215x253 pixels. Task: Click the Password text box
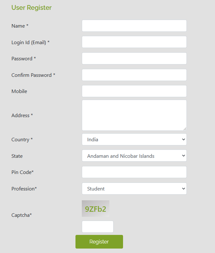pyautogui.click(x=134, y=58)
